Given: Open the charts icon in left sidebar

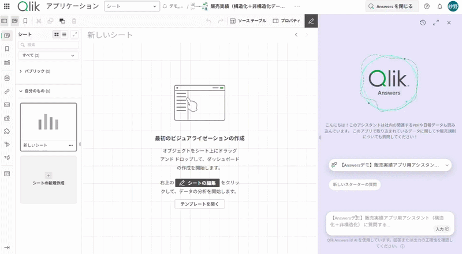Looking at the screenshot, I should pos(7,105).
